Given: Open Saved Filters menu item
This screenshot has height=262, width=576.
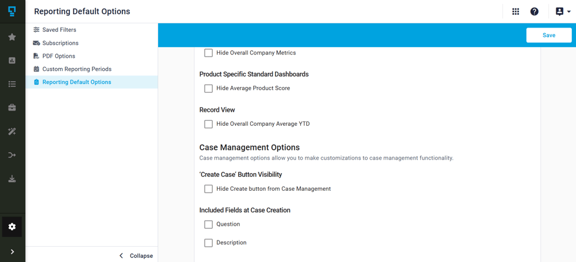Looking at the screenshot, I should point(59,29).
